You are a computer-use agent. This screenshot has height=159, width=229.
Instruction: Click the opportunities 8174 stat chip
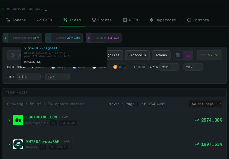[22, 38]
